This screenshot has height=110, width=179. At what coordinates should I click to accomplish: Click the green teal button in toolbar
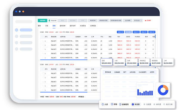pyautogui.click(x=42, y=21)
